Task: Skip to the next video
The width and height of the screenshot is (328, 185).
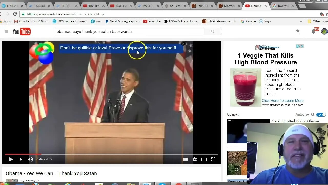Action: 22,159
